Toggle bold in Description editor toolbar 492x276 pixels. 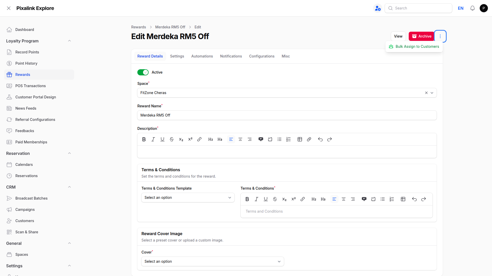(x=144, y=139)
